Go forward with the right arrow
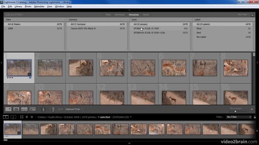This screenshot has width=259, height=145. point(32,117)
